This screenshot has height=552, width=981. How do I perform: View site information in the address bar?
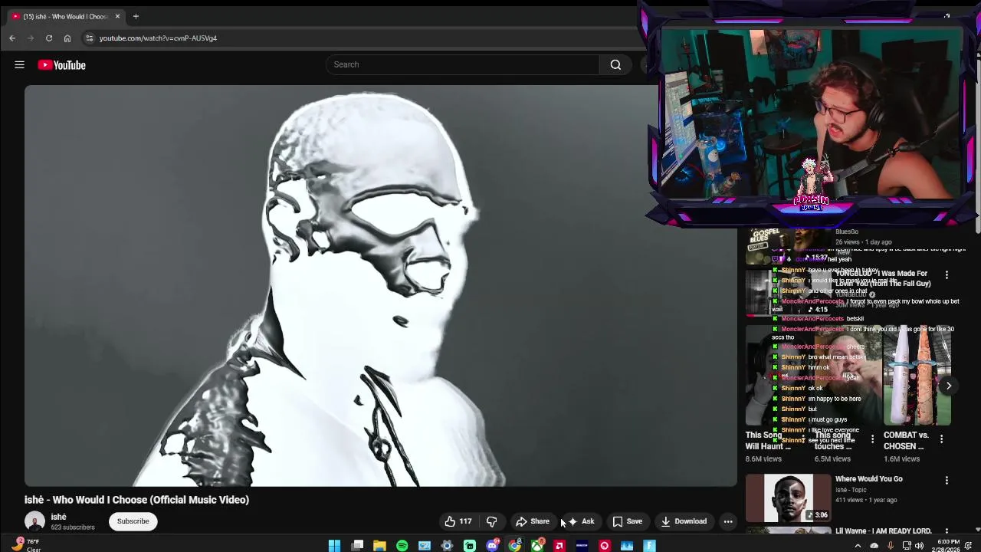(89, 38)
